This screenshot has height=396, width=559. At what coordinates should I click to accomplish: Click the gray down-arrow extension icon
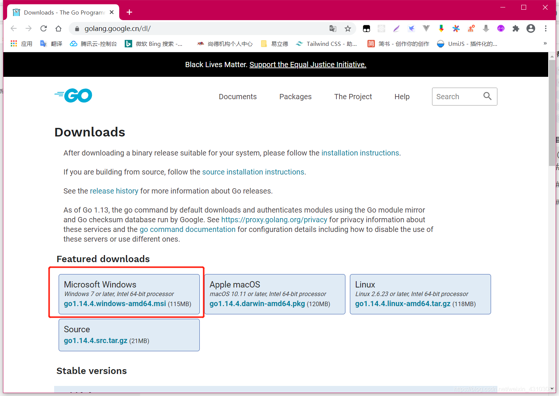click(486, 28)
